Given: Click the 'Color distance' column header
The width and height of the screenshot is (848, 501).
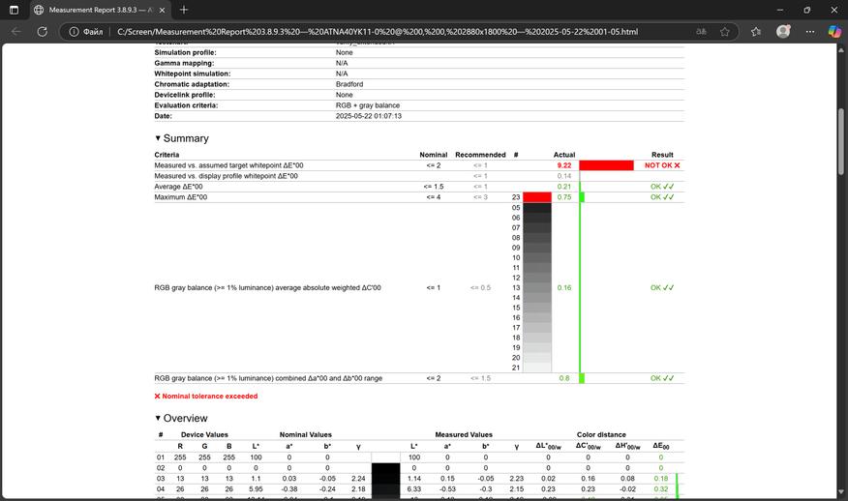Looking at the screenshot, I should click(601, 434).
